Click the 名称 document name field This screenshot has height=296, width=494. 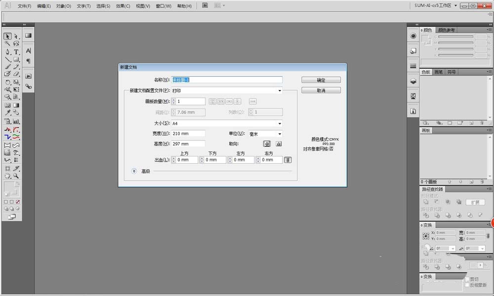pyautogui.click(x=226, y=79)
